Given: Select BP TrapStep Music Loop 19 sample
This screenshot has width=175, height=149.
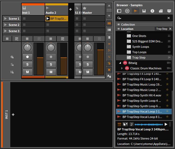Looking at the screenshot, I should (x=144, y=84).
